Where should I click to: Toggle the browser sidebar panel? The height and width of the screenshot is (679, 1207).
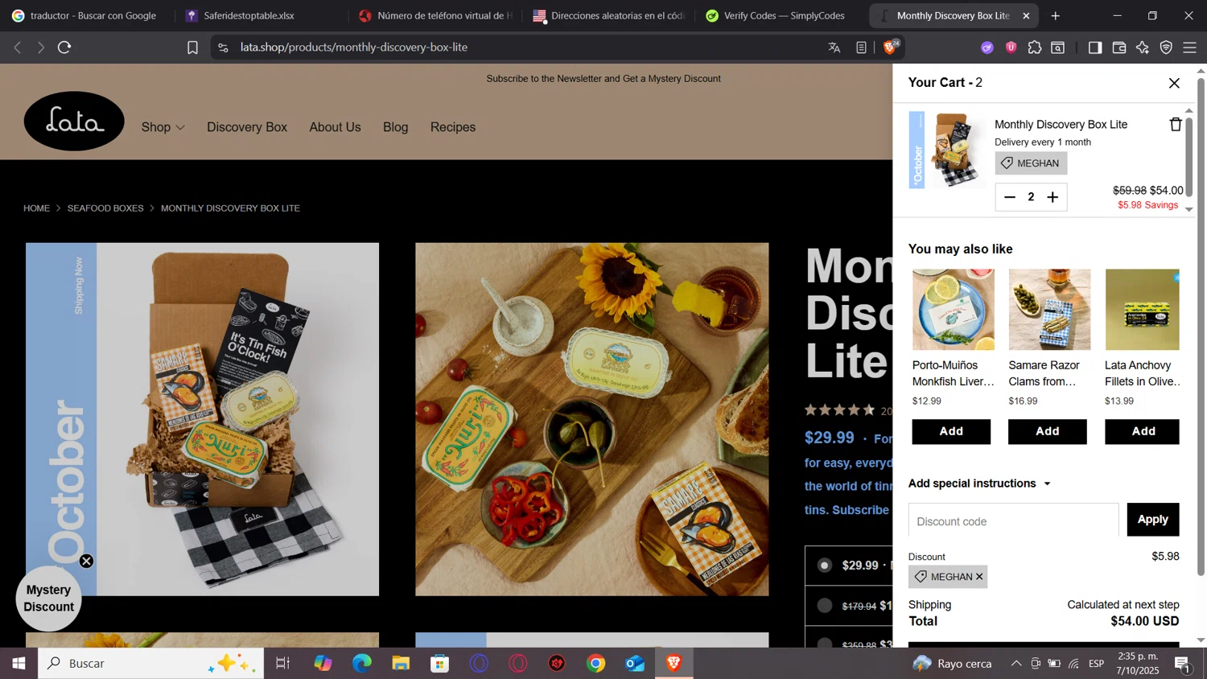click(x=1095, y=47)
